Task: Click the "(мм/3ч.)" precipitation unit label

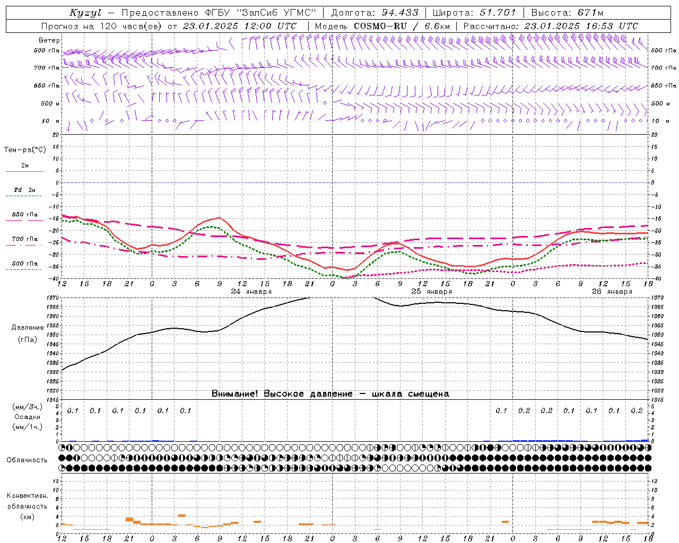Action: (x=28, y=407)
